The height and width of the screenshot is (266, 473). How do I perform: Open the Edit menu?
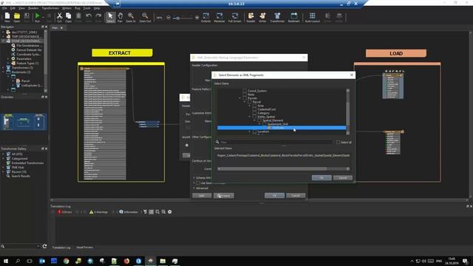(13, 8)
